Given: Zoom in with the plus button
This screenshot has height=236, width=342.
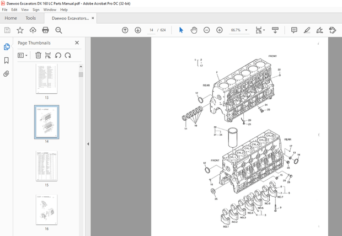Looking at the screenshot, I should click(220, 30).
